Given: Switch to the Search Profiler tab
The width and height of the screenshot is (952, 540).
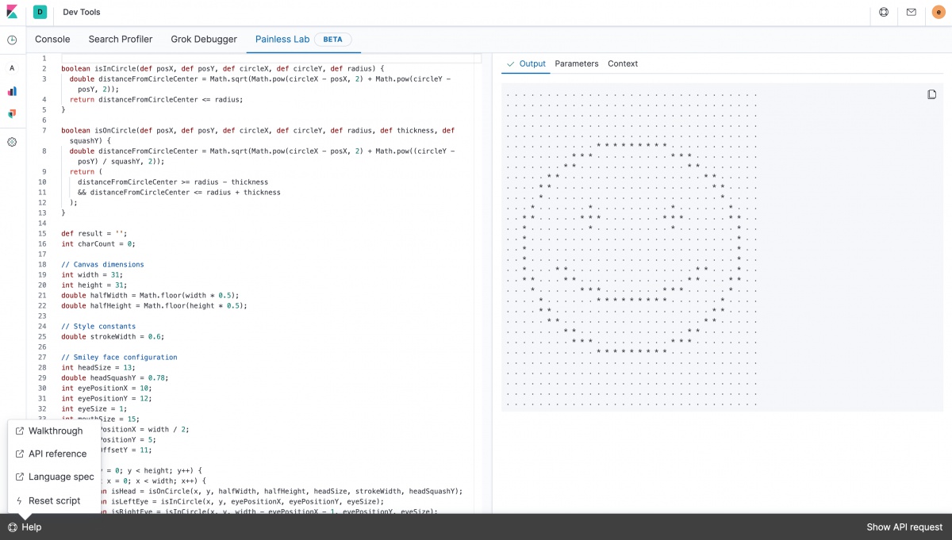Looking at the screenshot, I should coord(121,39).
